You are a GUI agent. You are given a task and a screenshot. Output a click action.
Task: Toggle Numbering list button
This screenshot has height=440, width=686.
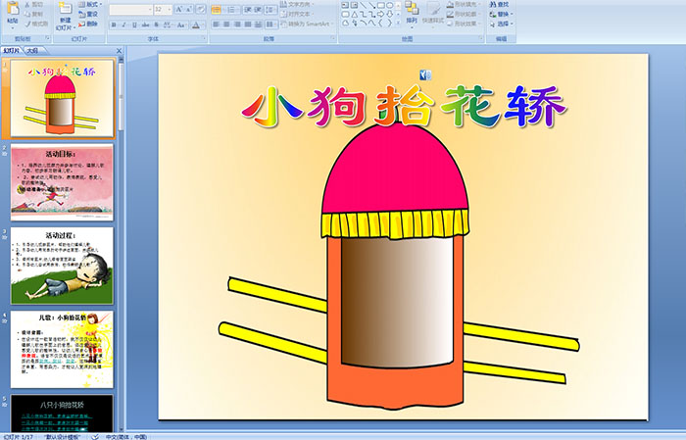[x=231, y=9]
